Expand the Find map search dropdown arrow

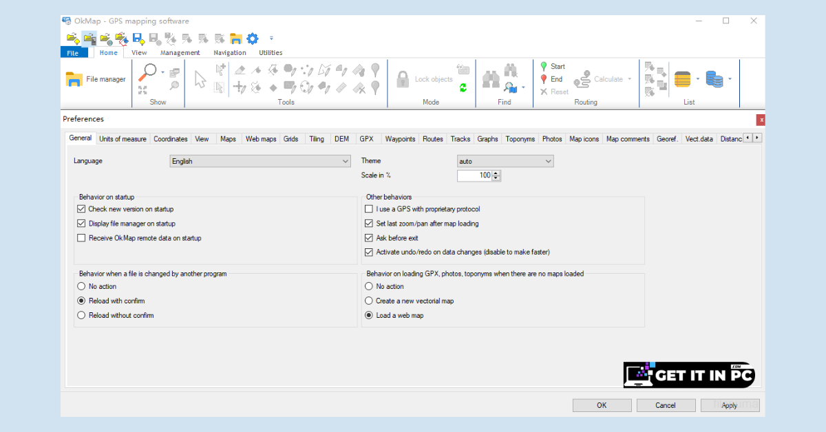click(523, 87)
